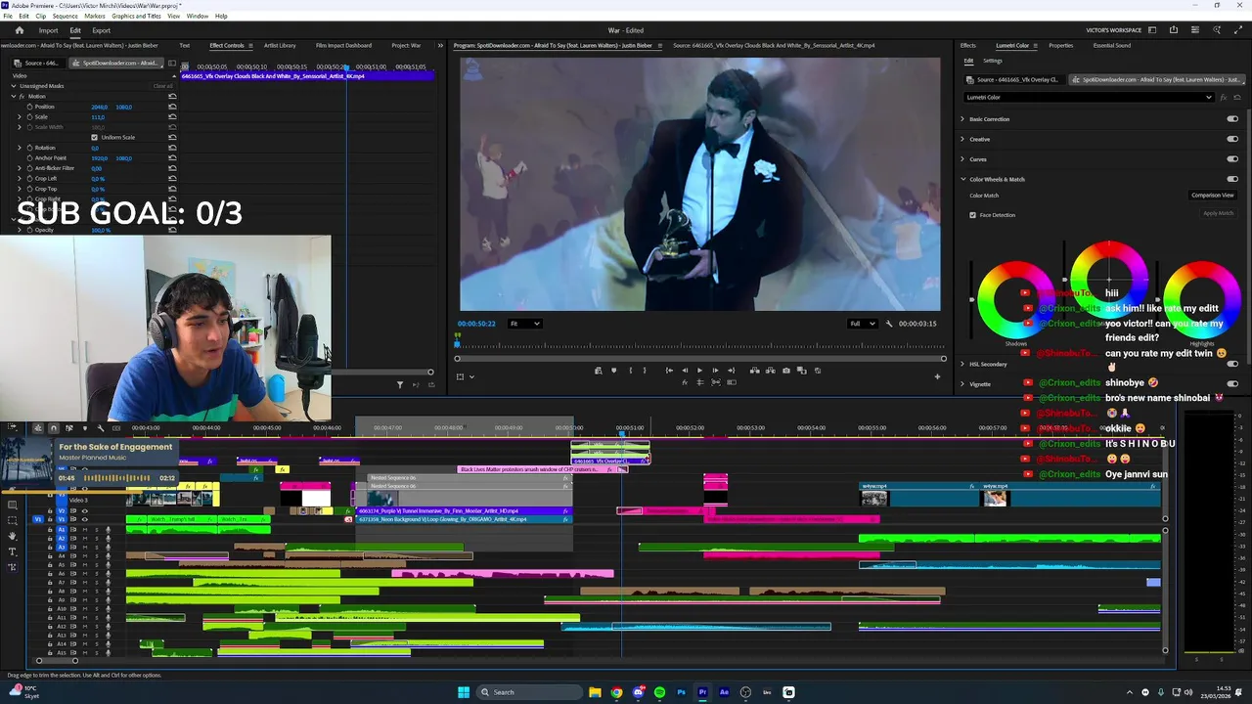Toggle Linked Selection in timeline header
This screenshot has height=704, width=1252.
pyautogui.click(x=68, y=428)
